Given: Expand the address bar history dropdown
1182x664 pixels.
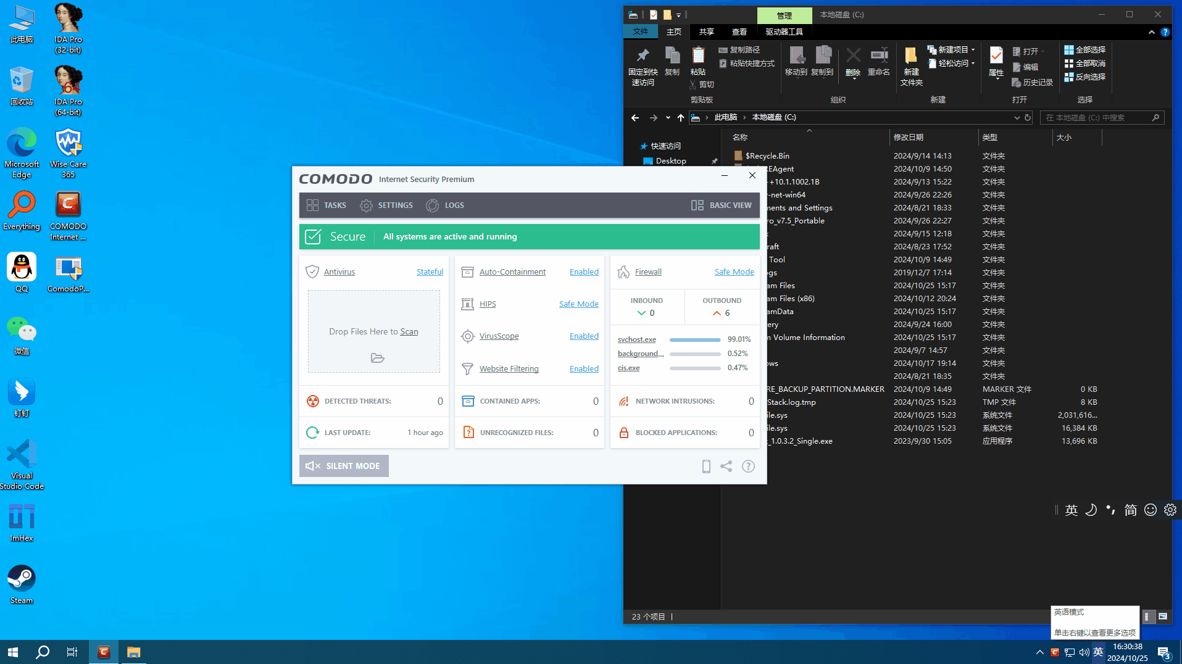Looking at the screenshot, I should point(1017,118).
